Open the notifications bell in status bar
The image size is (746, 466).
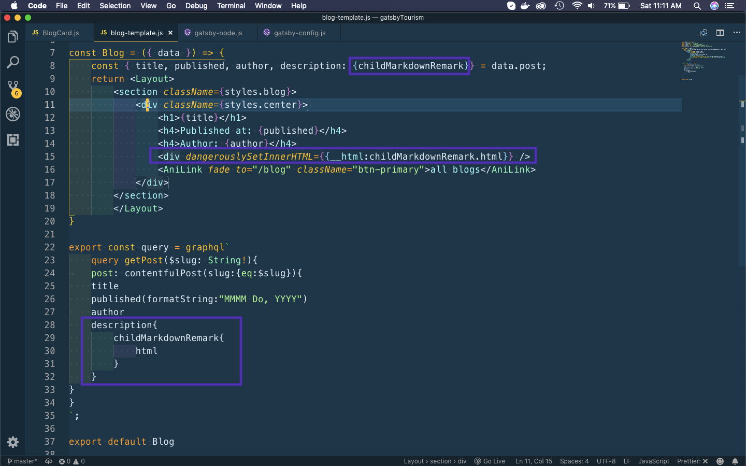(x=735, y=461)
